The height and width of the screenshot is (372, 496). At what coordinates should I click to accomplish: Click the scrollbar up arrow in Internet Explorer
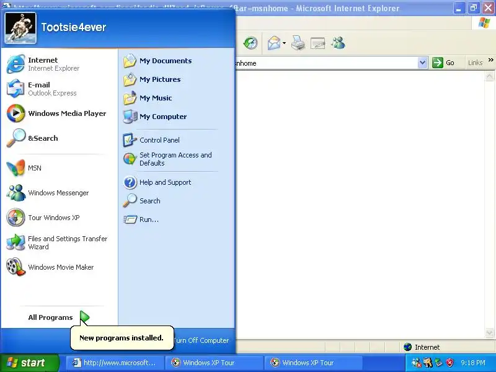pos(489,76)
